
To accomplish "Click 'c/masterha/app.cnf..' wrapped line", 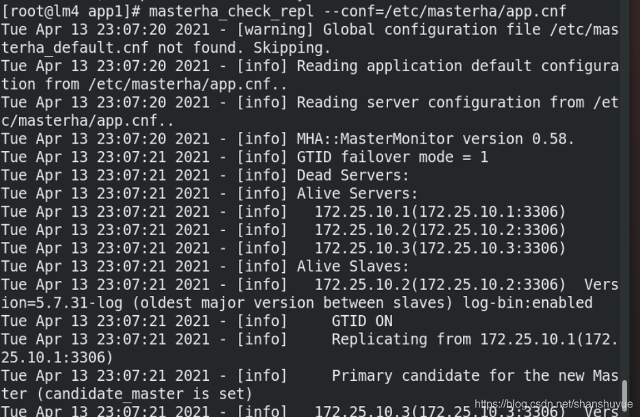I will point(87,120).
